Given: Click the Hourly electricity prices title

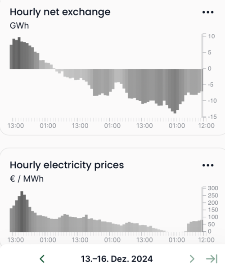Looking at the screenshot, I should click(67, 165).
